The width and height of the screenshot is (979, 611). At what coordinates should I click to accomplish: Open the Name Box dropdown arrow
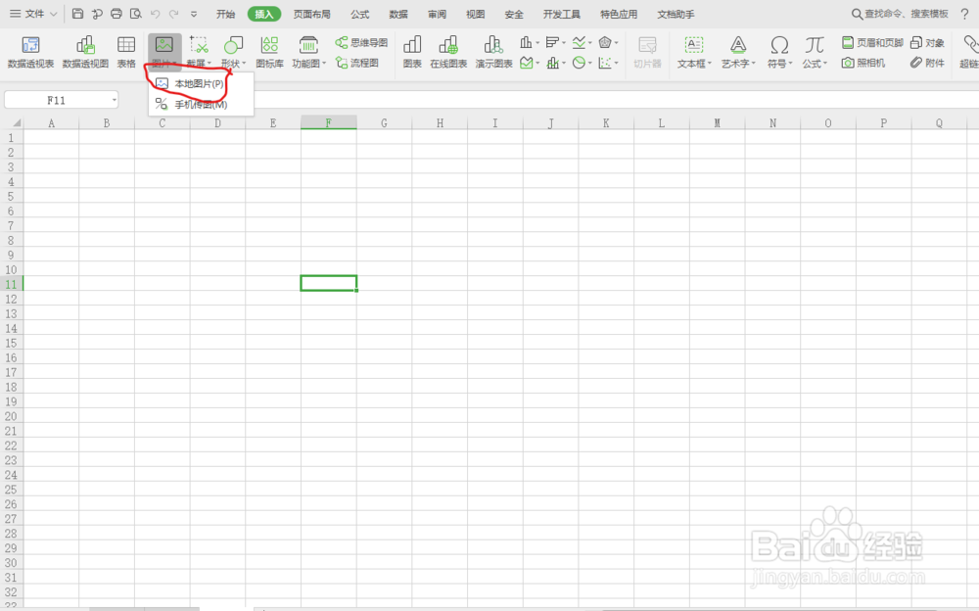click(x=115, y=100)
